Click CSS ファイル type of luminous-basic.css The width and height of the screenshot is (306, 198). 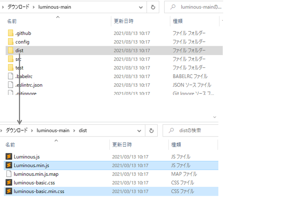pyautogui.click(x=183, y=182)
